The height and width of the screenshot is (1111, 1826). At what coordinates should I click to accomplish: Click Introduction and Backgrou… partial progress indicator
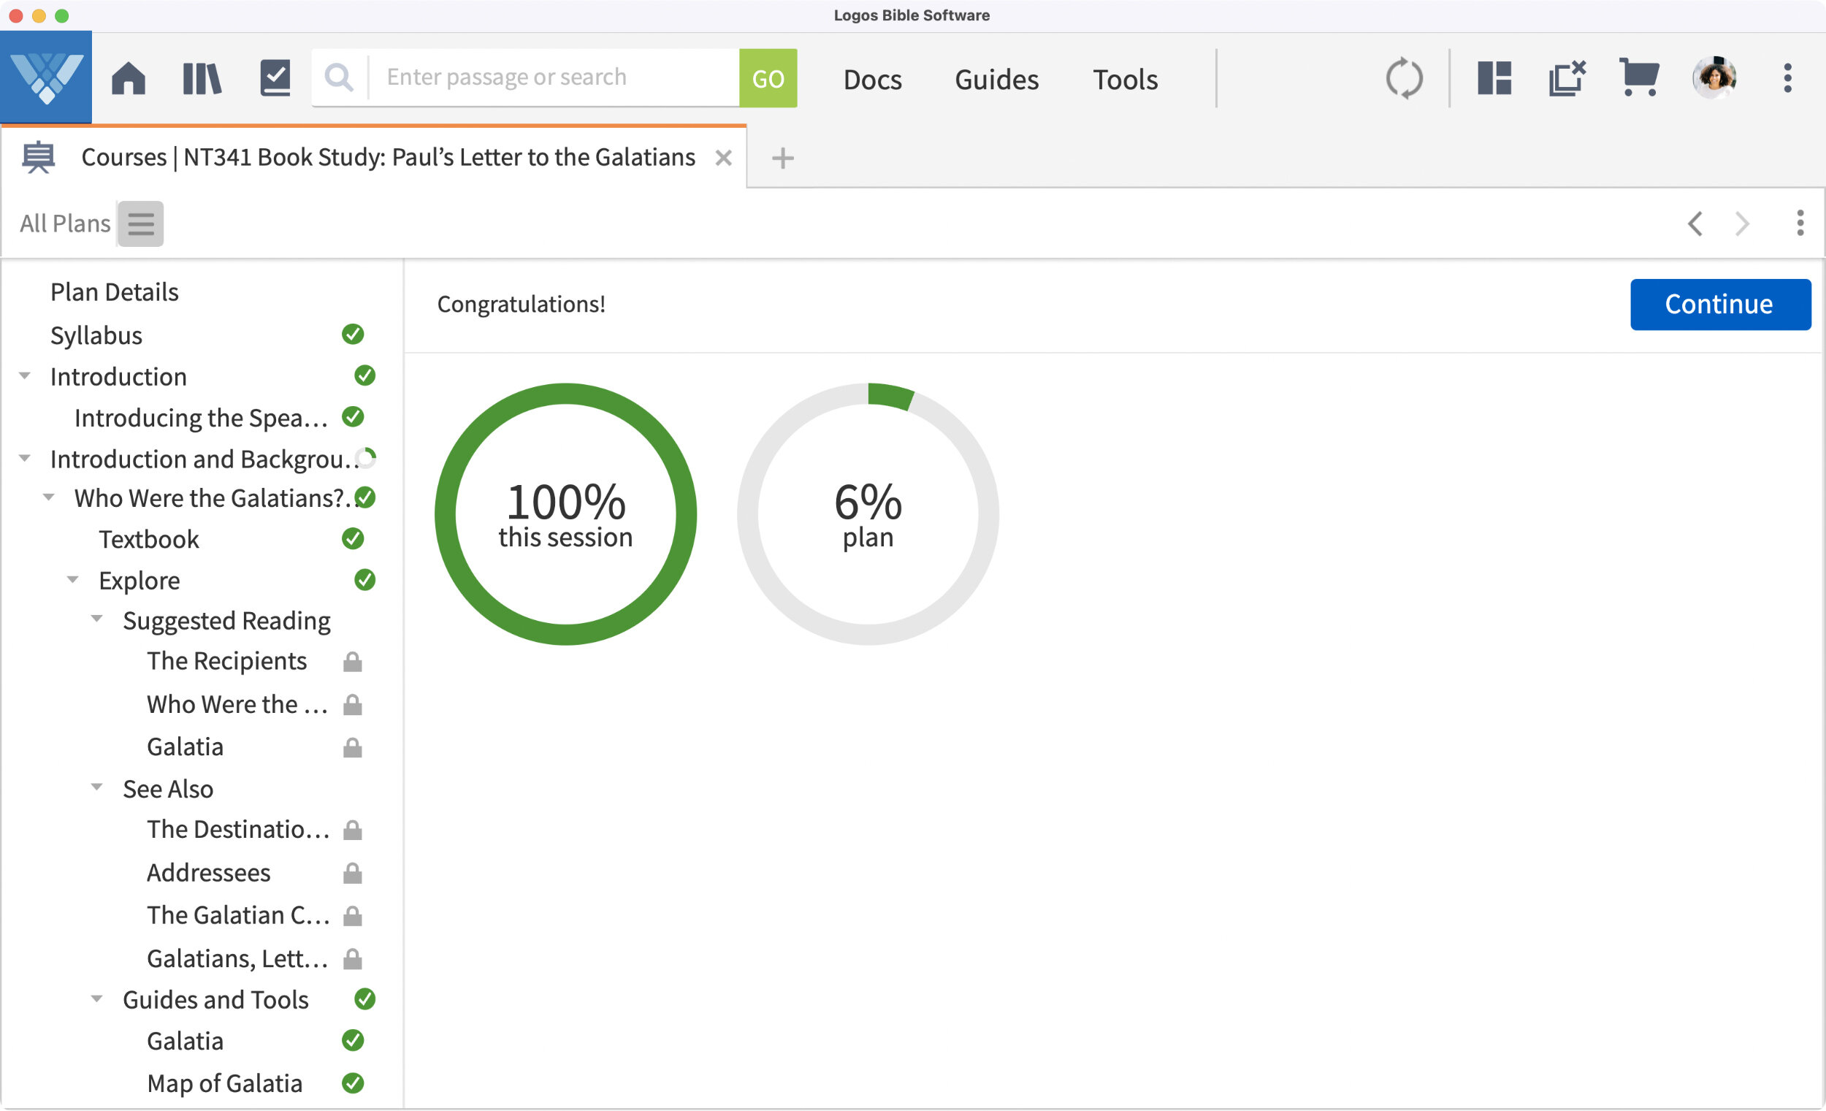point(365,458)
